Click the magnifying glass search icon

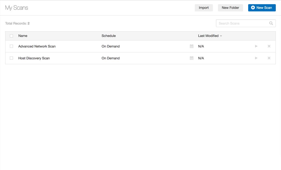(271, 23)
